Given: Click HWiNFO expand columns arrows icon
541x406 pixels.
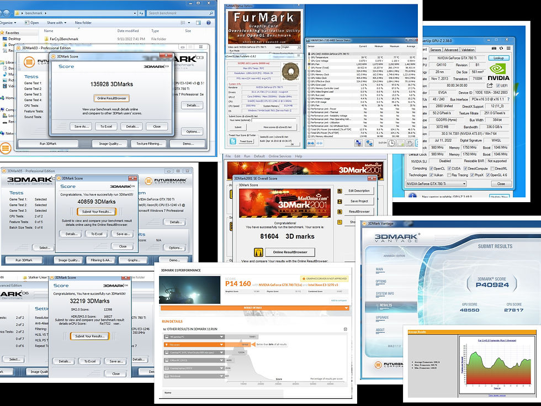Looking at the screenshot, I should (x=311, y=143).
